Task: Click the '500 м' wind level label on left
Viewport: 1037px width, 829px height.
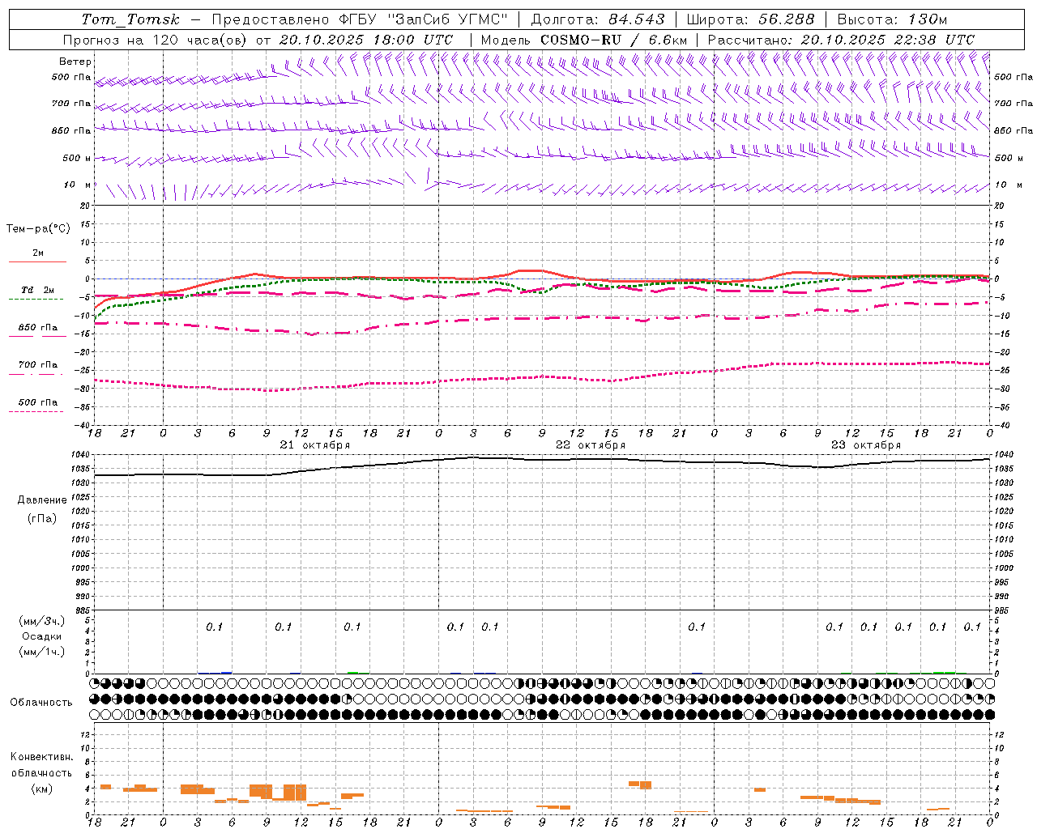Action: 77,159
